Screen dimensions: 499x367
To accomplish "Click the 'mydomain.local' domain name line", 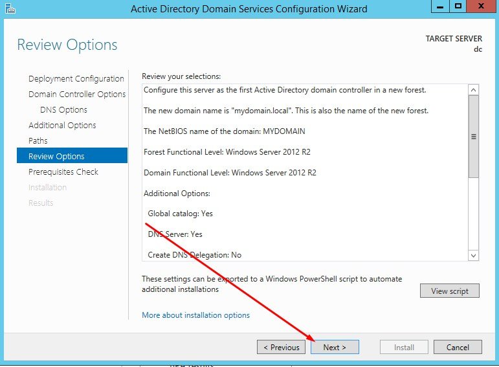I will [x=286, y=111].
